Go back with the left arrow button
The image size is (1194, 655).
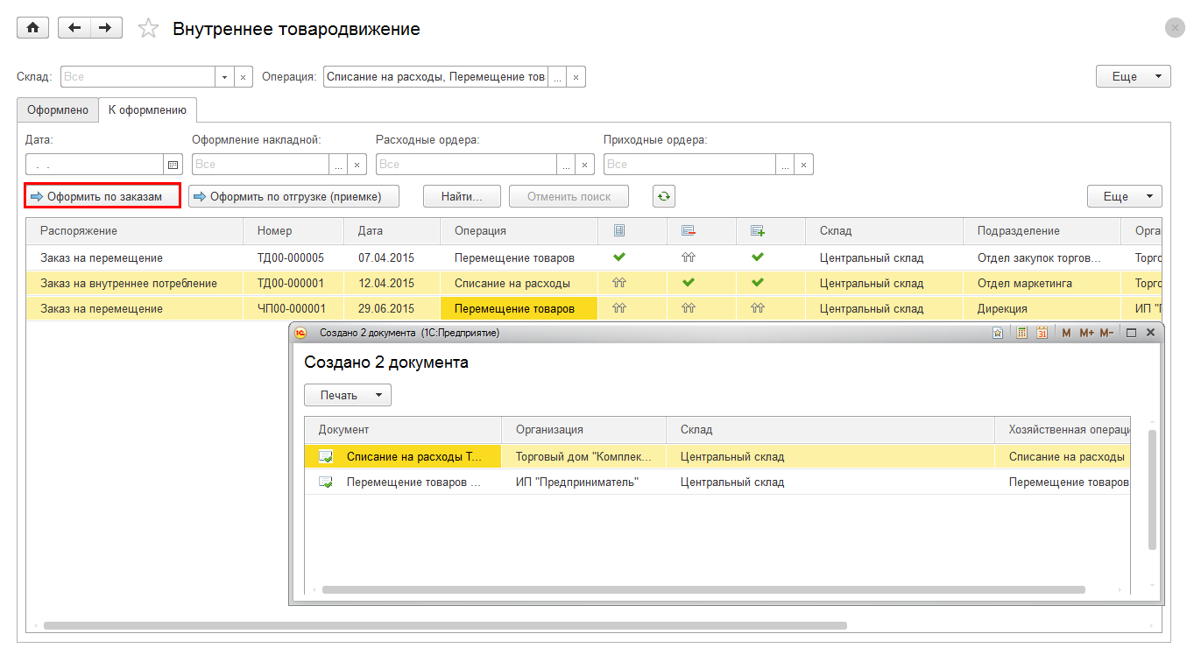pos(74,28)
